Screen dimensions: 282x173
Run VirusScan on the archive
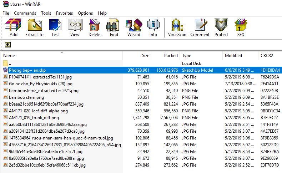177,25
